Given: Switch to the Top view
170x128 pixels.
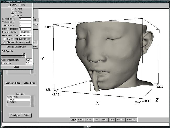Looking at the screenshot, I should coord(112,120).
